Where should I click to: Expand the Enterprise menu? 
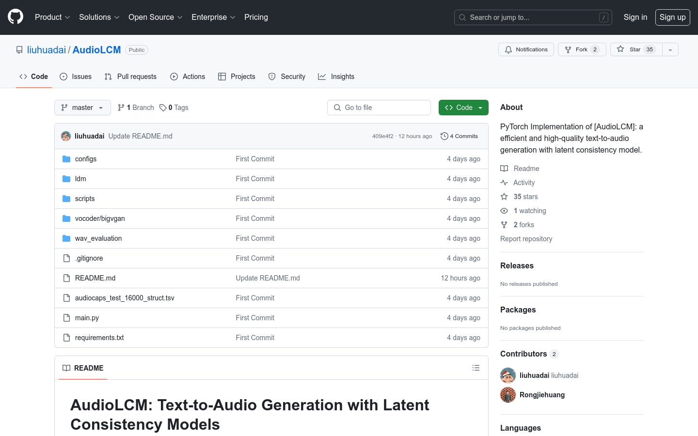pos(213,17)
